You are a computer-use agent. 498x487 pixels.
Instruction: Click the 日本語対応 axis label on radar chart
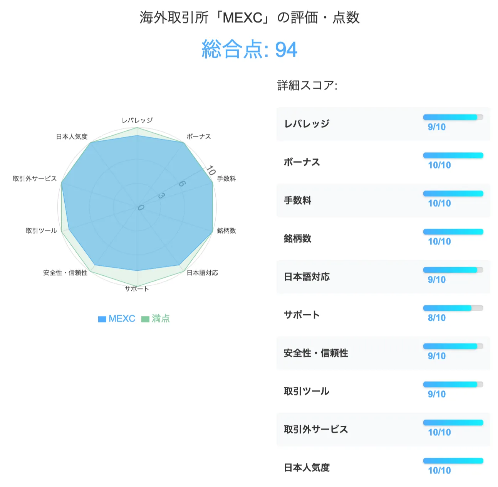202,273
